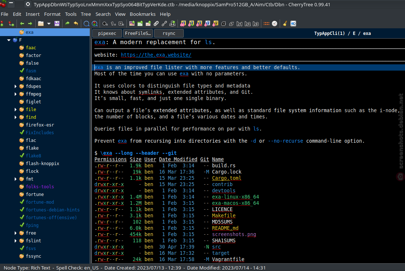Image resolution: width=405 pixels, height=271 pixels.
Task: Open find in node content magnifier
Action: pyautogui.click(x=86, y=24)
